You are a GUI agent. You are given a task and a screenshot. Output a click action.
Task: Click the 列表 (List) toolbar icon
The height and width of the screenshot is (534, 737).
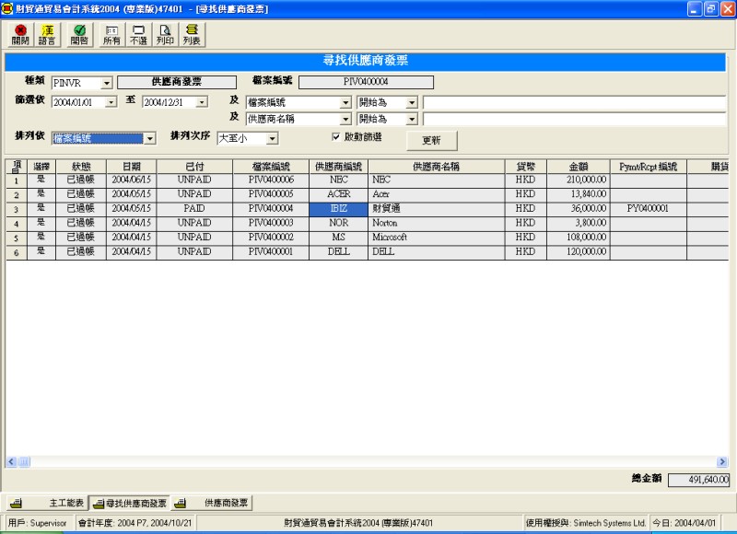click(192, 35)
